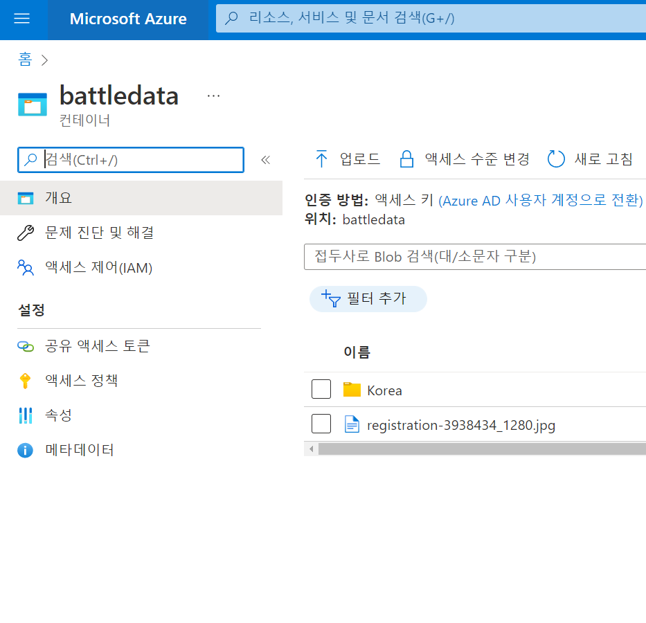Sort by 이름 column header
Viewport: 646px width, 623px height.
[x=357, y=352]
